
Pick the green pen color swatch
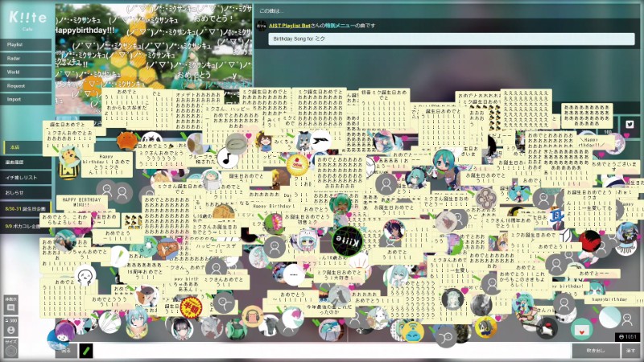click(x=86, y=351)
